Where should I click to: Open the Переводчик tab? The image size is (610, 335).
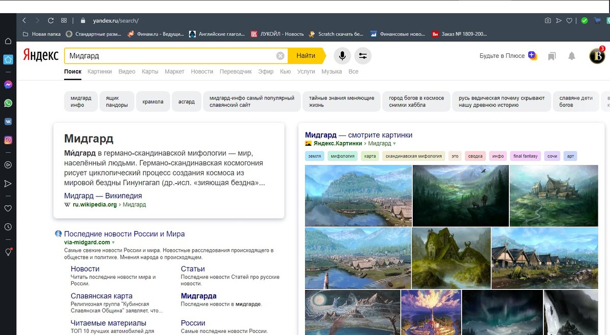coord(235,72)
